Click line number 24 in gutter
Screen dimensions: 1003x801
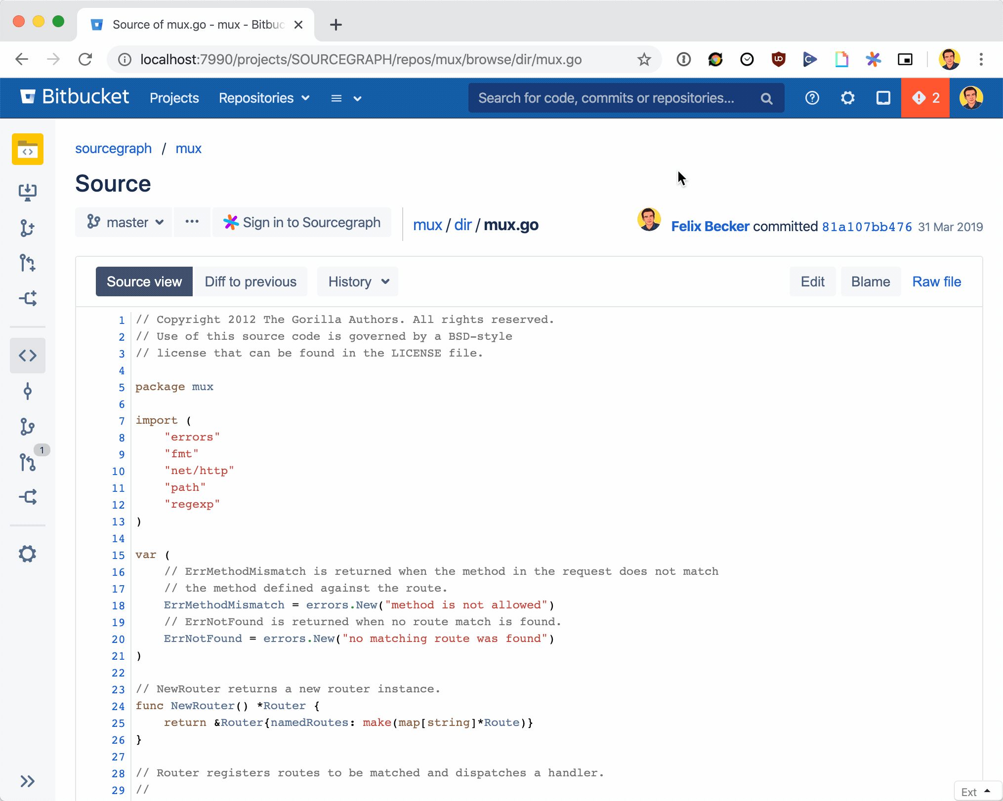[x=119, y=706]
